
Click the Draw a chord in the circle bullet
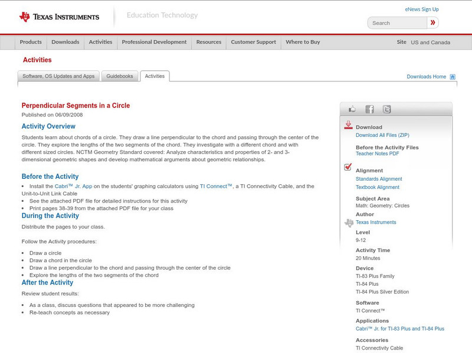click(x=61, y=260)
